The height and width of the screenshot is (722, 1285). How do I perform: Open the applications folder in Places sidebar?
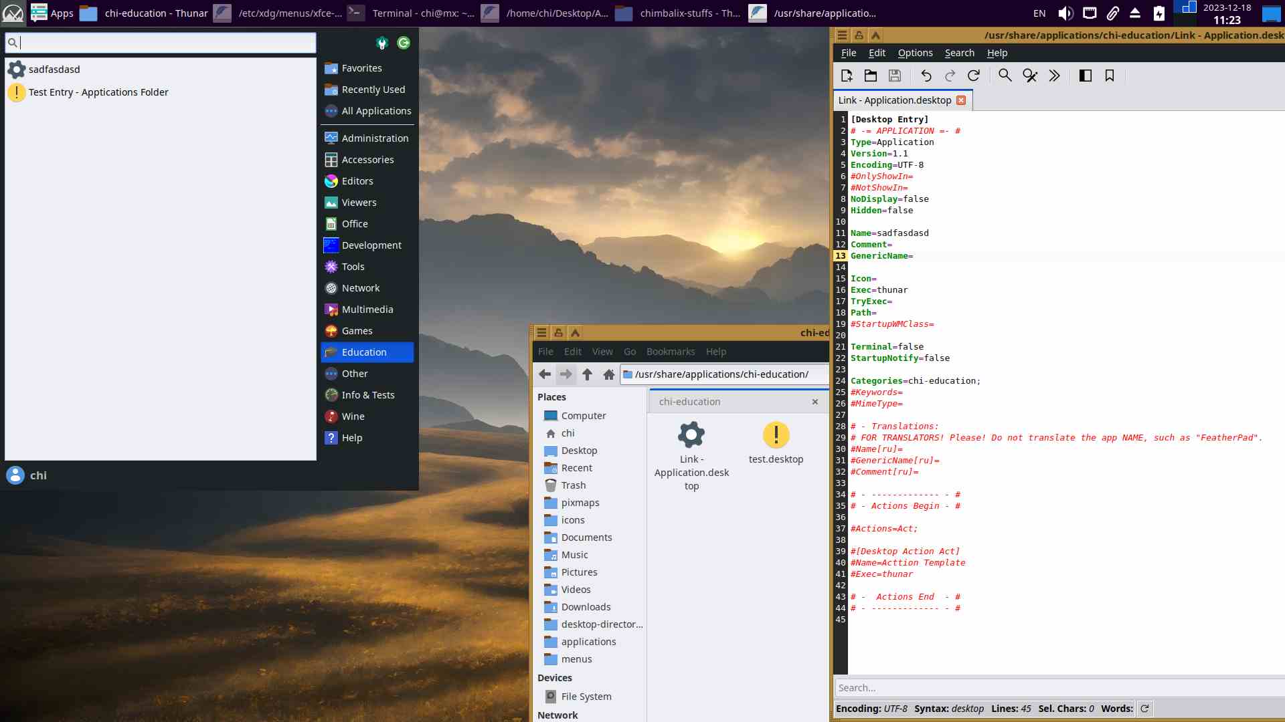click(588, 642)
